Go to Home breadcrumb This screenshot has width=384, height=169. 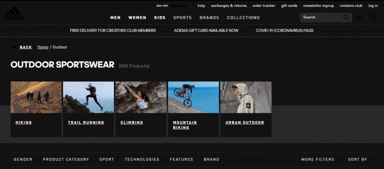[x=43, y=47]
